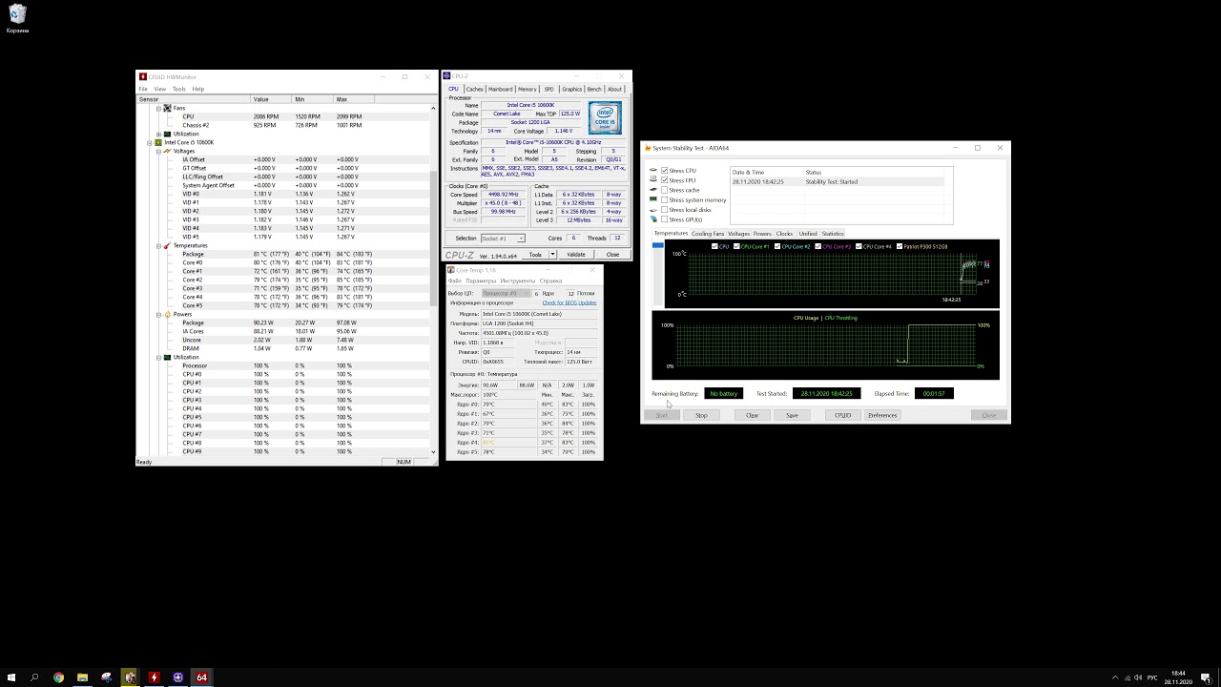Open Google Chrome from the taskbar
Screen dimensions: 1221x687
point(58,677)
